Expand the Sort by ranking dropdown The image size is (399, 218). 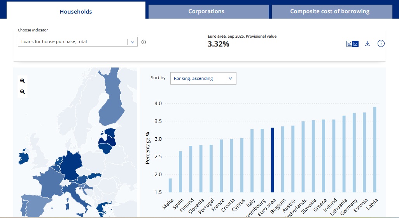[x=203, y=78]
